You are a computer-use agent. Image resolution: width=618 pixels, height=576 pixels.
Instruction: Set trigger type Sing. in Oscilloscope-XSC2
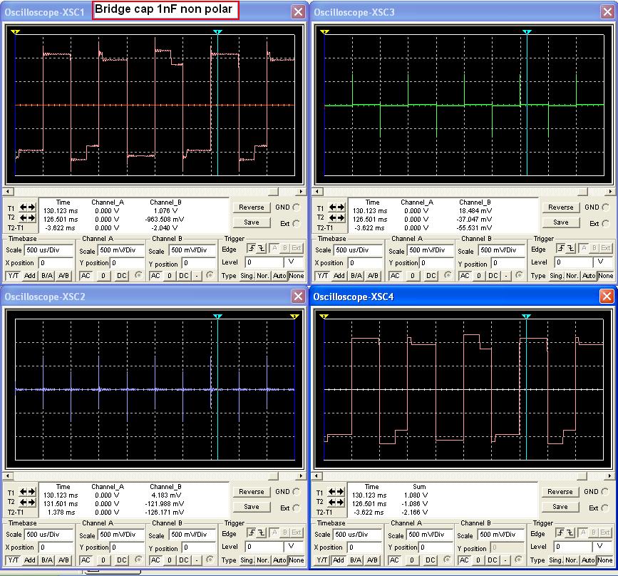(247, 560)
